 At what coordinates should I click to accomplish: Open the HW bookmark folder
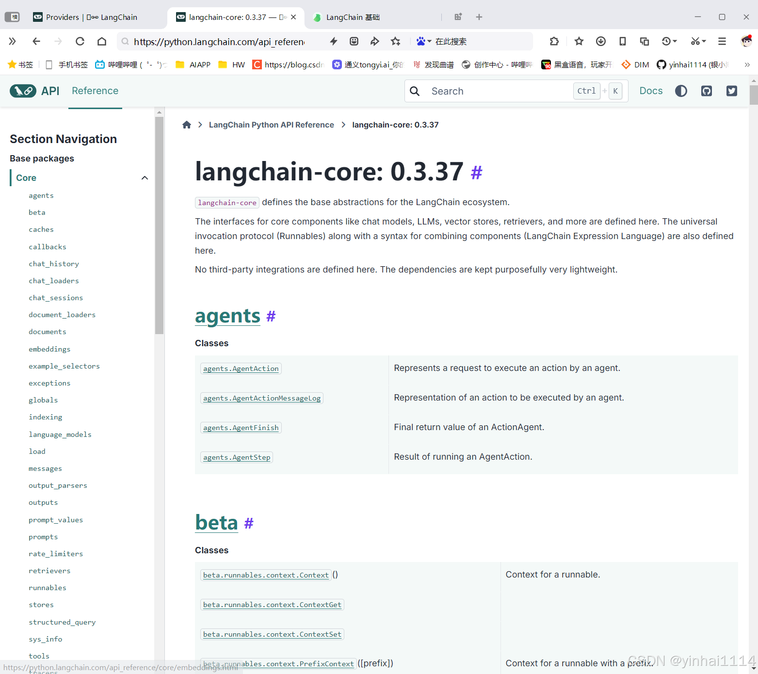[232, 64]
